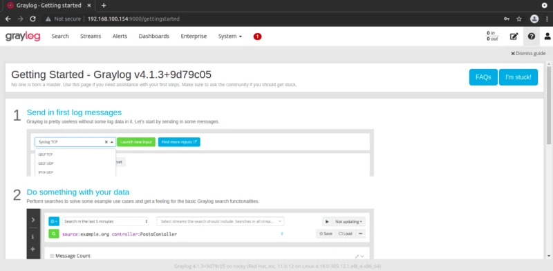Screen dimensions: 553x271
Task: Open the user profile icon
Action: point(547,37)
